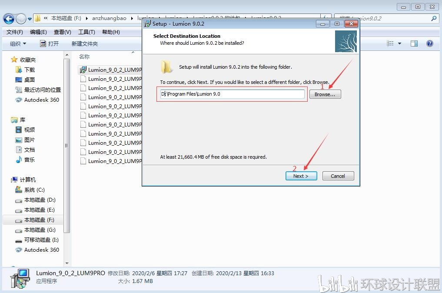Click the 打开 toolbar button
Image resolution: width=442 pixels, height=293 pixels.
click(x=50, y=44)
